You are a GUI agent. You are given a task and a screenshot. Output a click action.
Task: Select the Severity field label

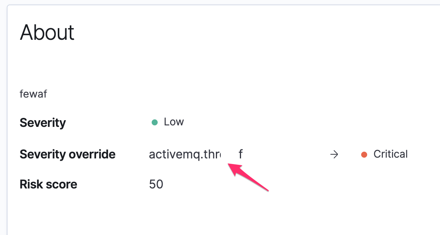(42, 123)
